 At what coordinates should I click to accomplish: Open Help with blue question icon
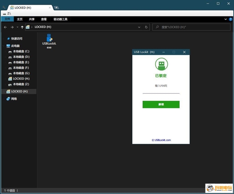pyautogui.click(x=230, y=19)
